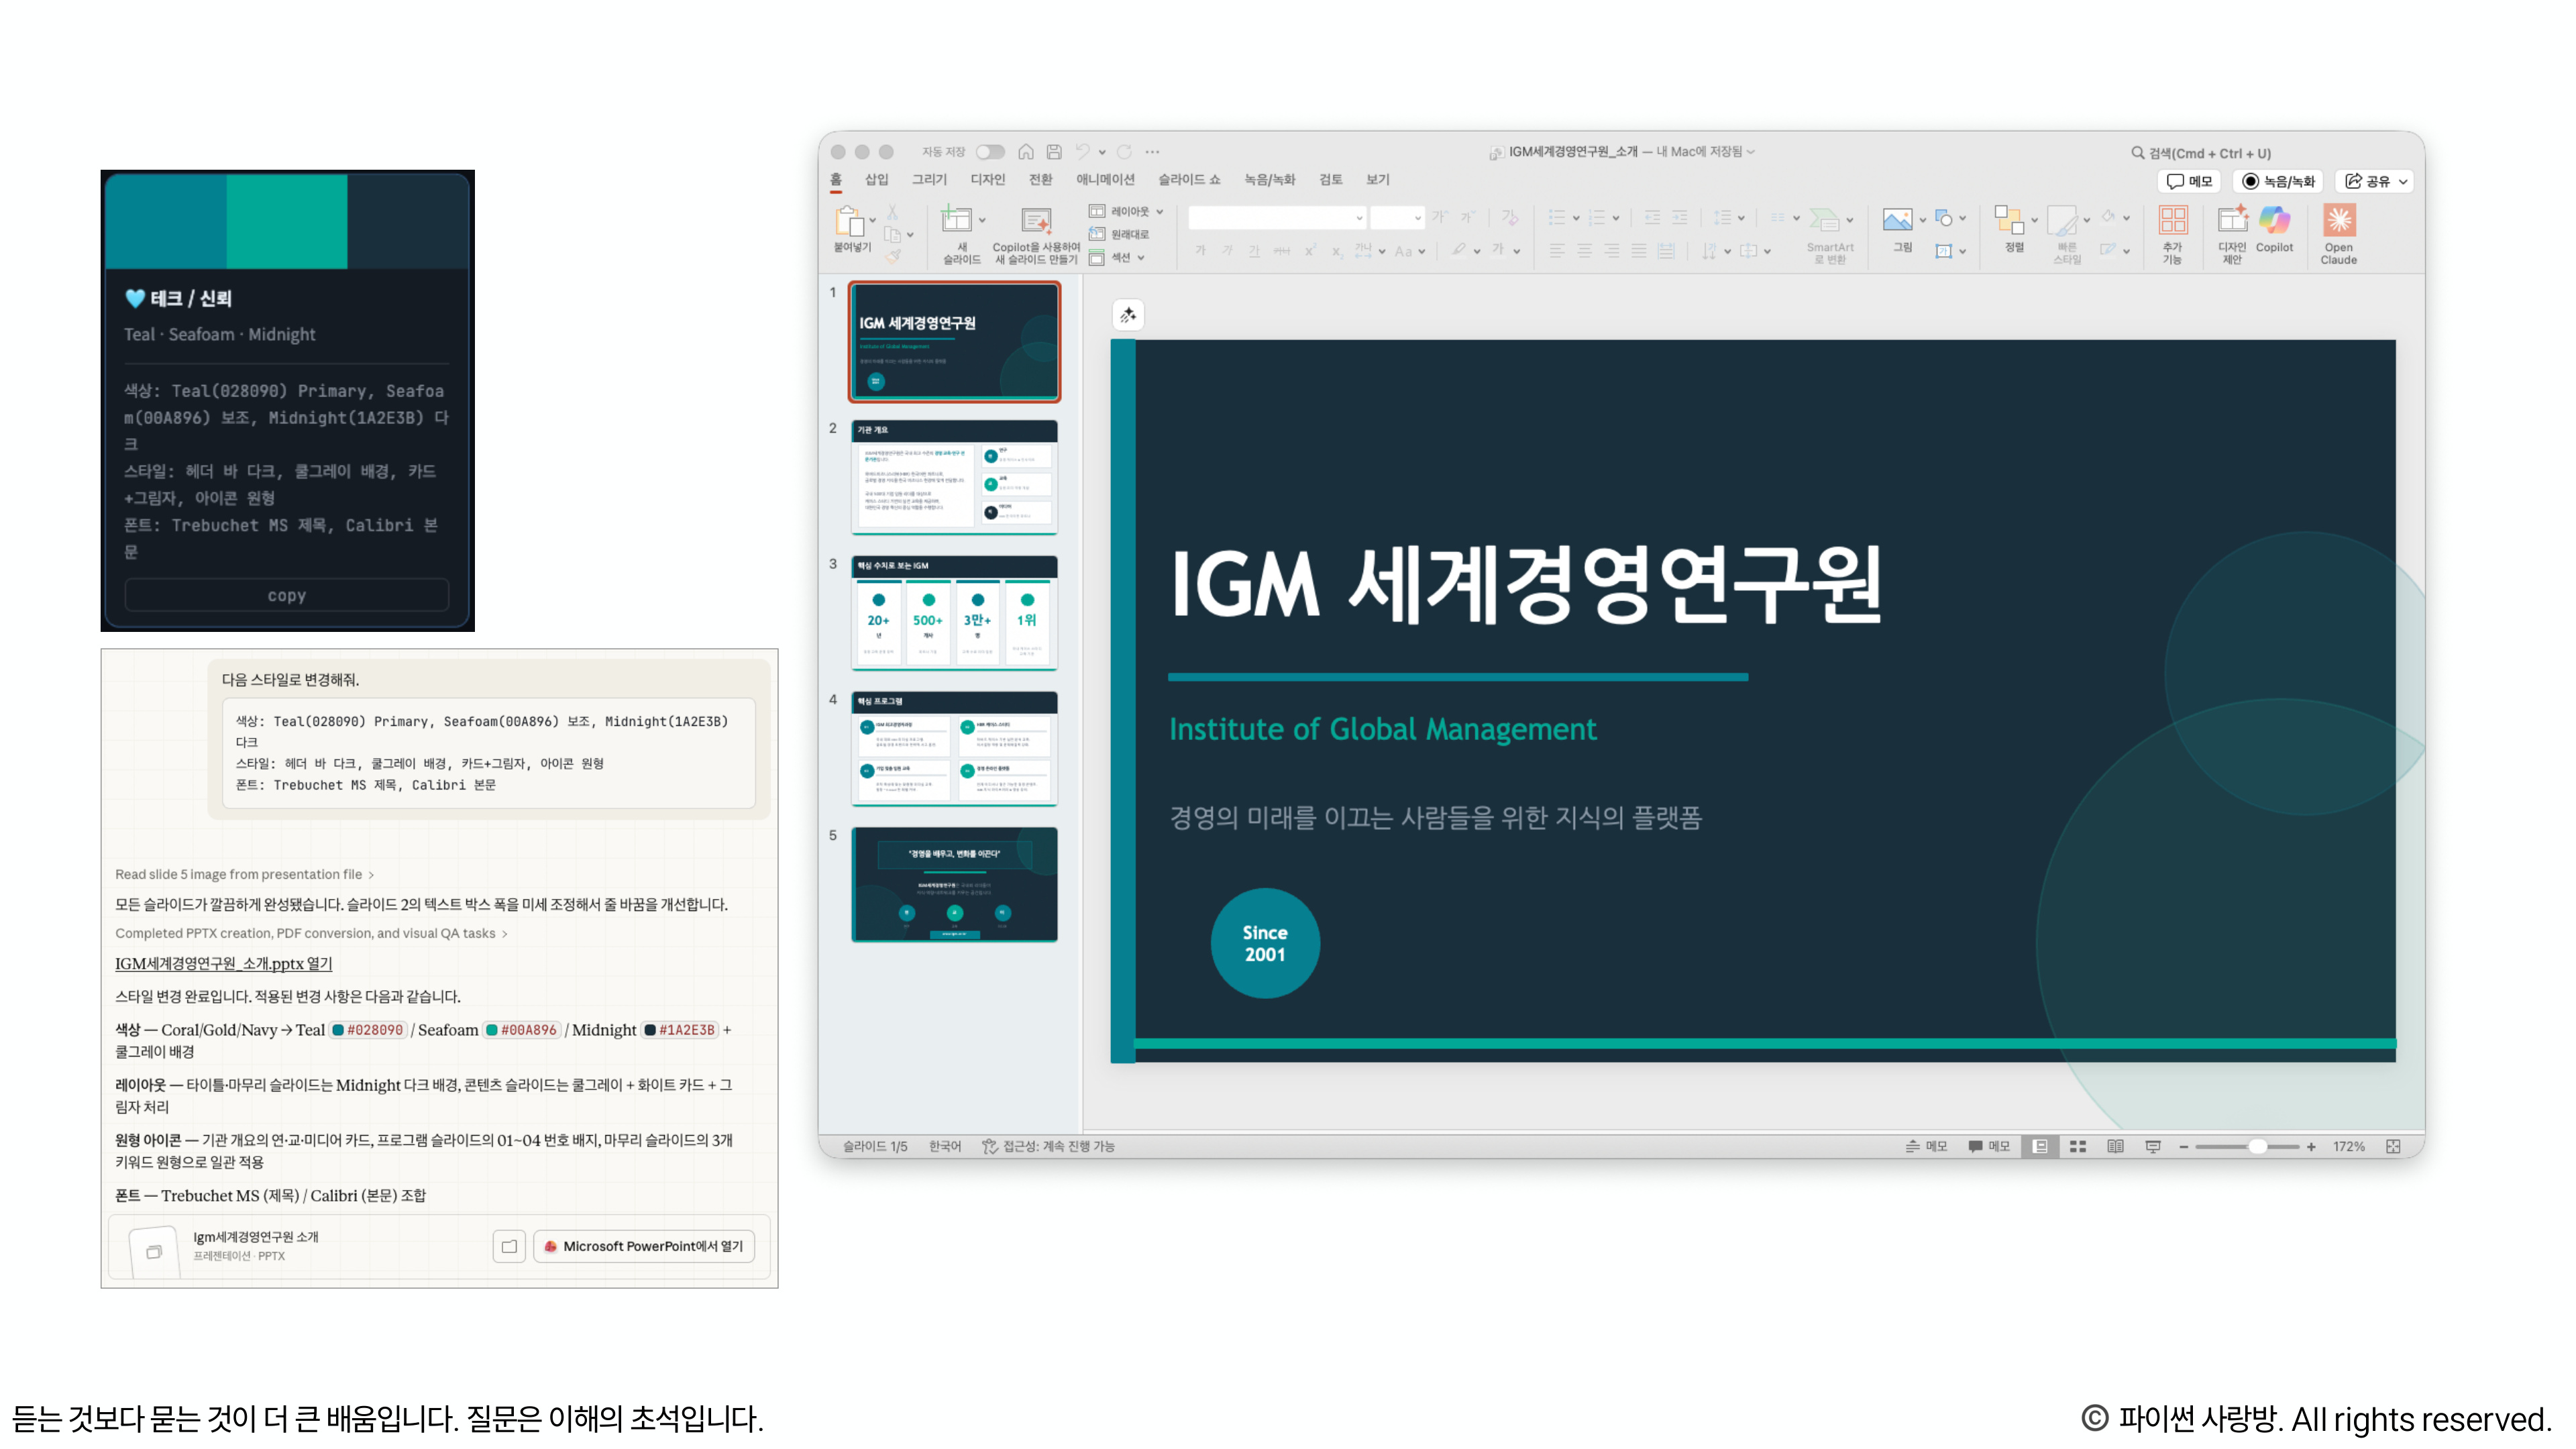
Task: Click the copy button under style card
Action: 287,595
